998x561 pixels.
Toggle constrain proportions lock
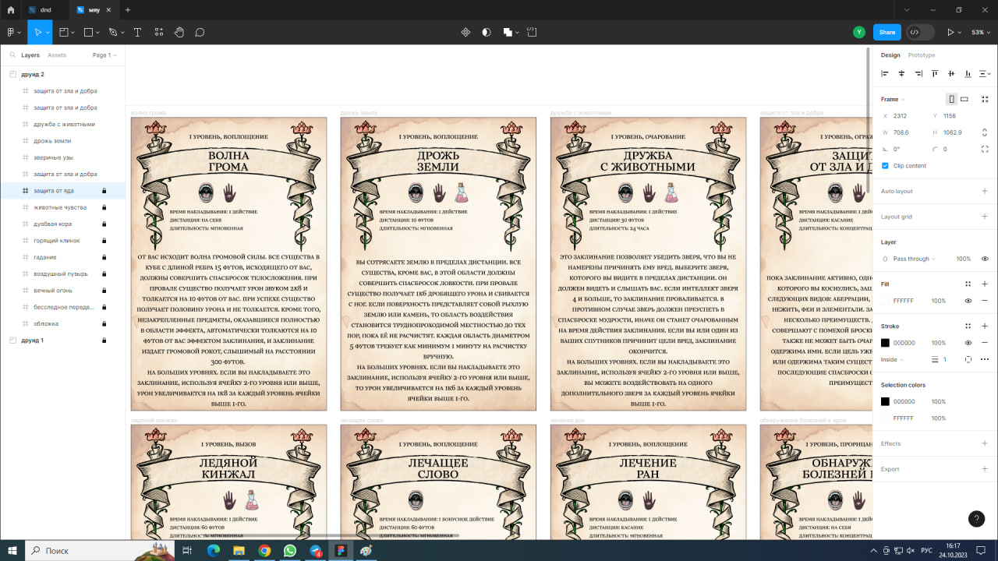coord(985,132)
